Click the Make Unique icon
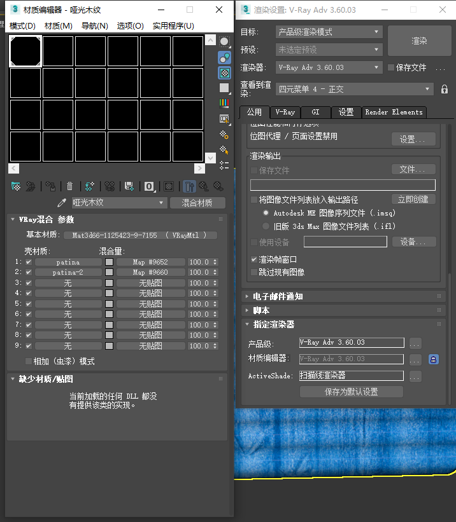 [110, 186]
